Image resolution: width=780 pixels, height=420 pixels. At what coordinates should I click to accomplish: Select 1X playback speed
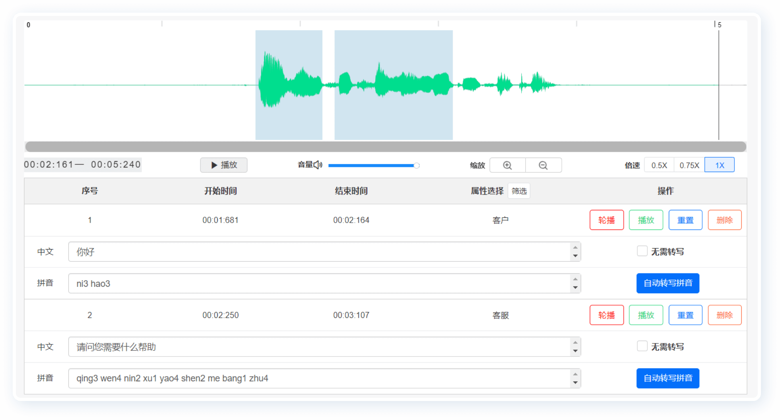point(719,165)
